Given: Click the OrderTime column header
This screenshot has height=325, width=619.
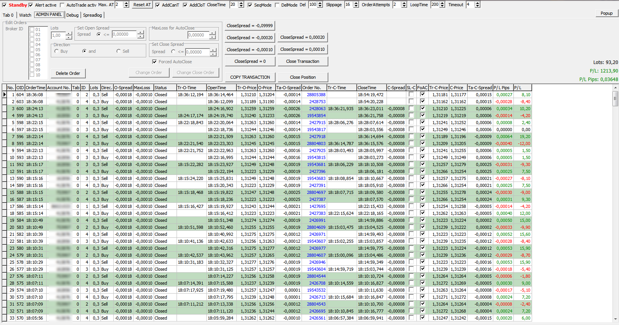Looking at the screenshot, I should click(x=35, y=88).
